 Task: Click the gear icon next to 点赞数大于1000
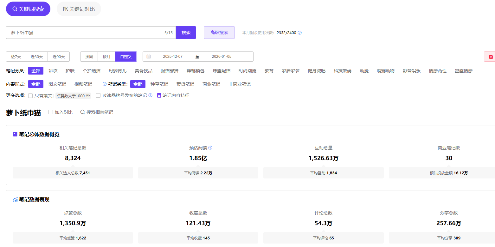tap(88, 96)
